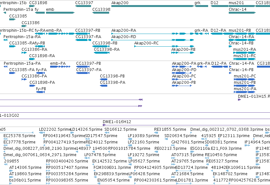This screenshot has width=270, height=185.
Task: Select the CG31898-RA transcript label
Action: point(42,56)
